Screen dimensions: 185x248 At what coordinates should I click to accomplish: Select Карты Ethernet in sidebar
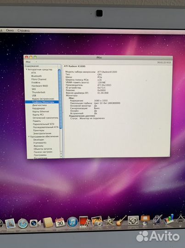tap(41, 112)
